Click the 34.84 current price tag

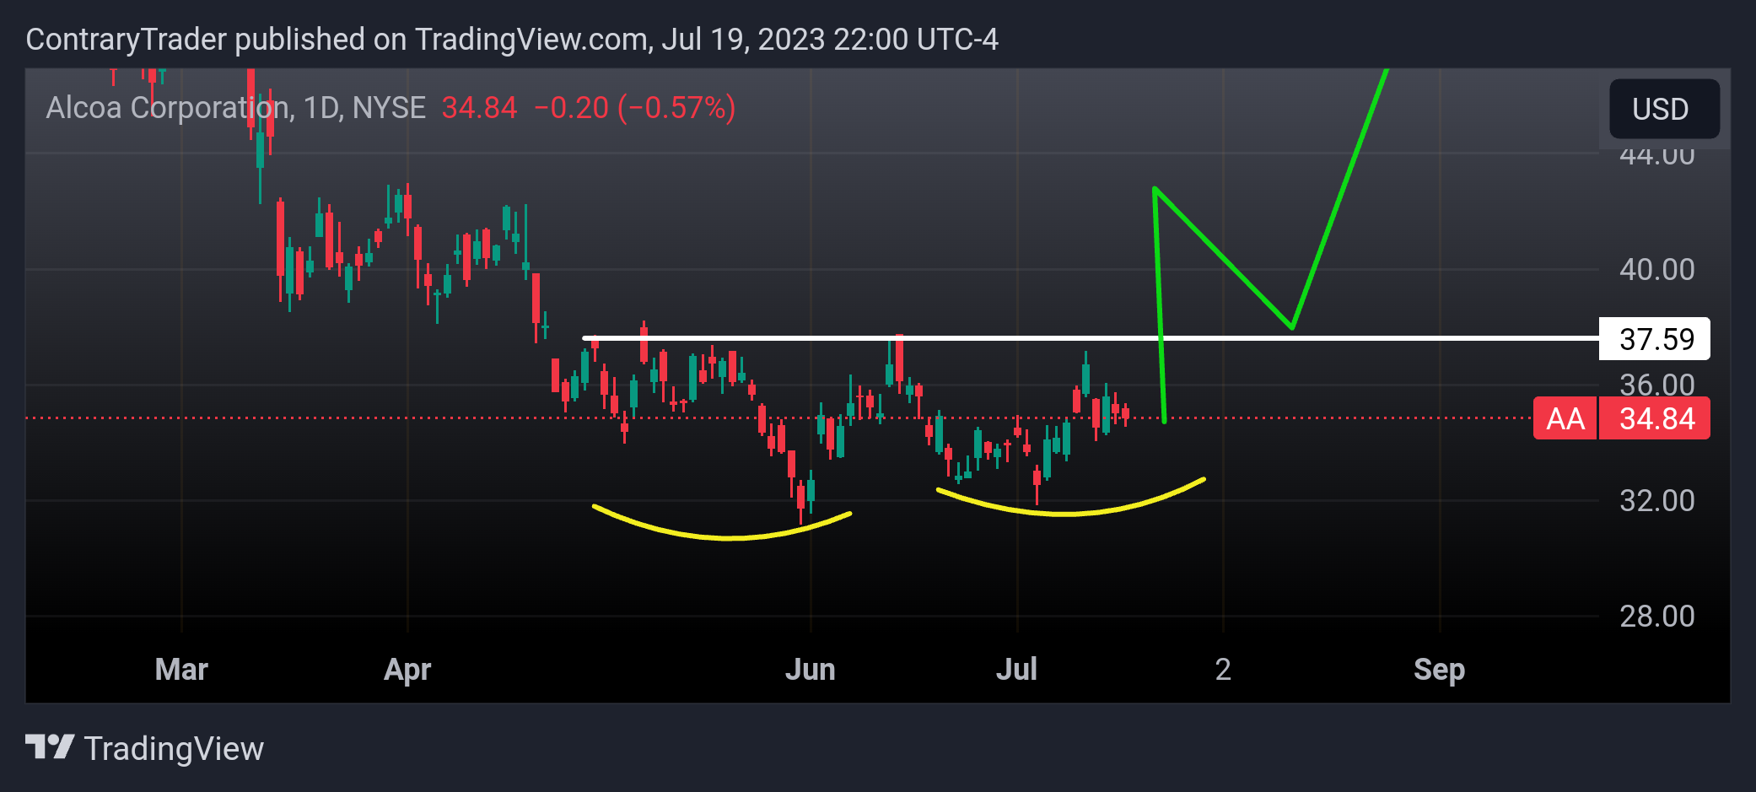[x=1656, y=418]
